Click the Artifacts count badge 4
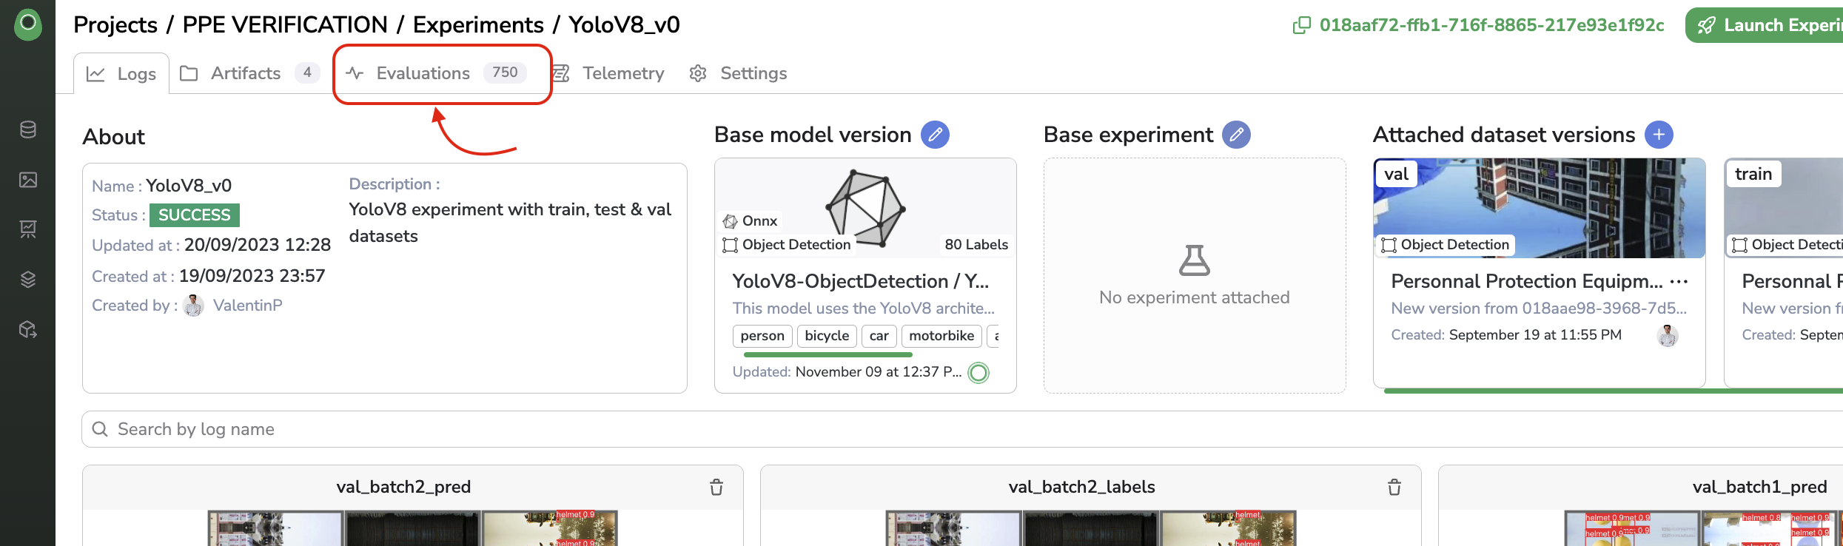The height and width of the screenshot is (546, 1843). click(x=307, y=73)
